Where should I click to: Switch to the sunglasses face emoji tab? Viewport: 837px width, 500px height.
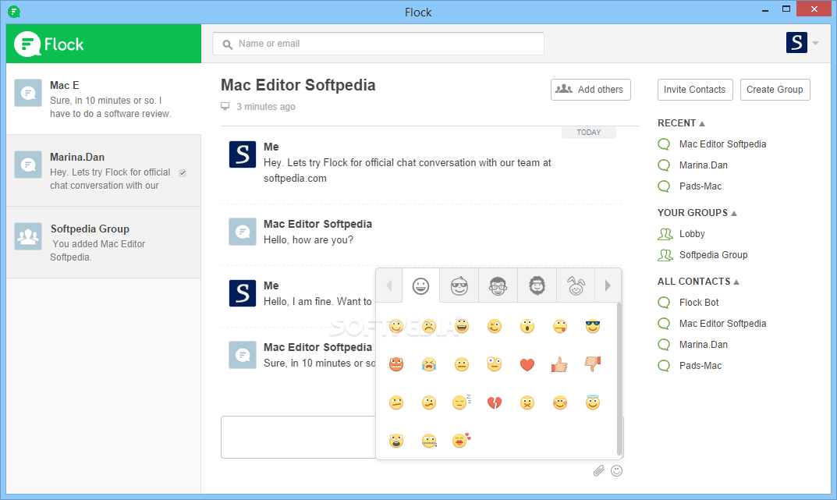coord(459,286)
